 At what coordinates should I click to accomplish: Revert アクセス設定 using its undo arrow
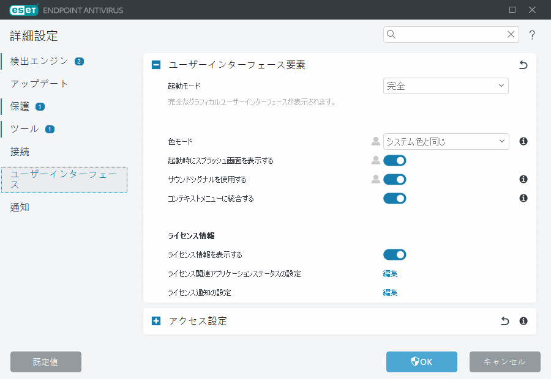(x=504, y=321)
